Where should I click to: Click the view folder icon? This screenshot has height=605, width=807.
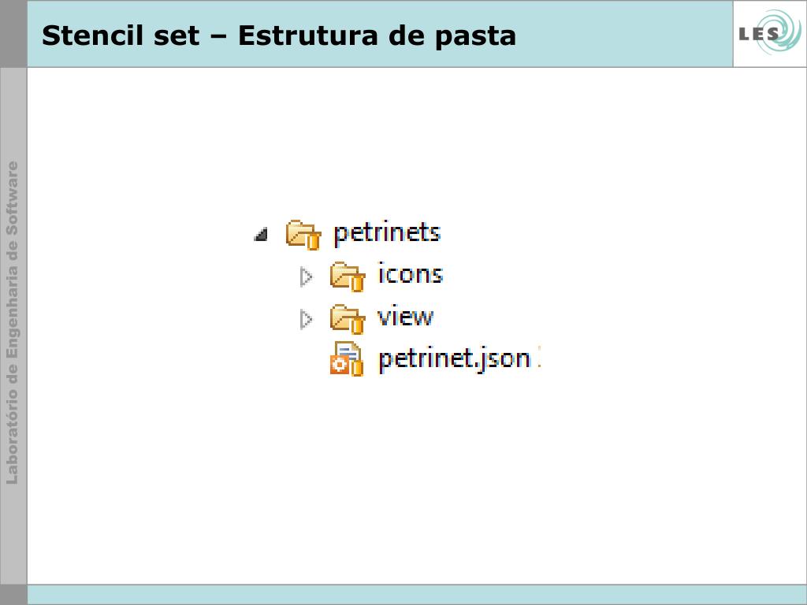coord(348,319)
